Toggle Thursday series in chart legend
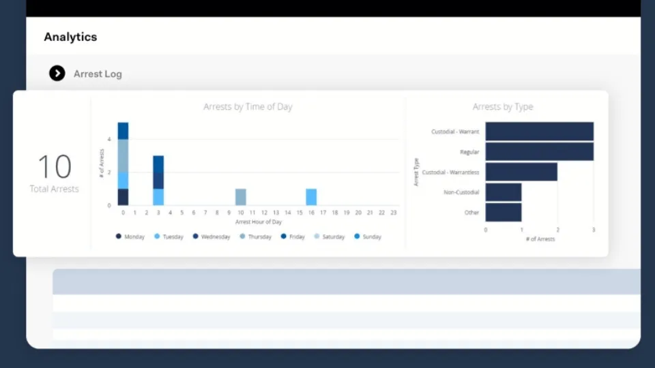 (x=256, y=236)
